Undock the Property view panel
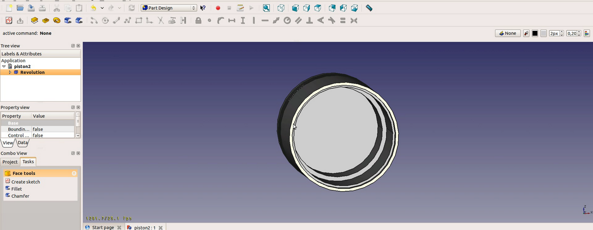Viewport: 593px width, 230px height. (73, 107)
